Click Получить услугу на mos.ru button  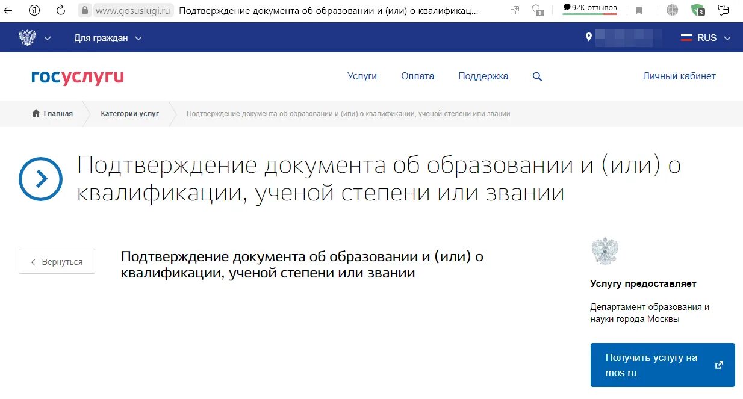point(662,365)
